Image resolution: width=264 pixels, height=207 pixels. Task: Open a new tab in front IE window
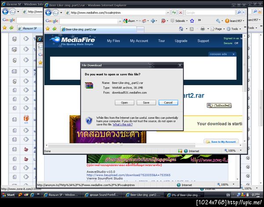pyautogui.click(x=140, y=30)
